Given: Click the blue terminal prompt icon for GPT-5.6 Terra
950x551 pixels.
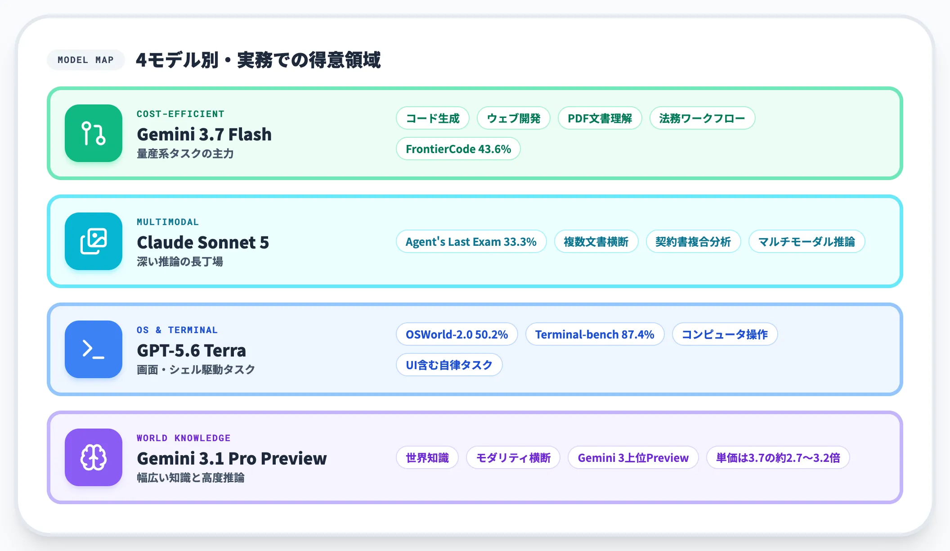Looking at the screenshot, I should pyautogui.click(x=94, y=349).
